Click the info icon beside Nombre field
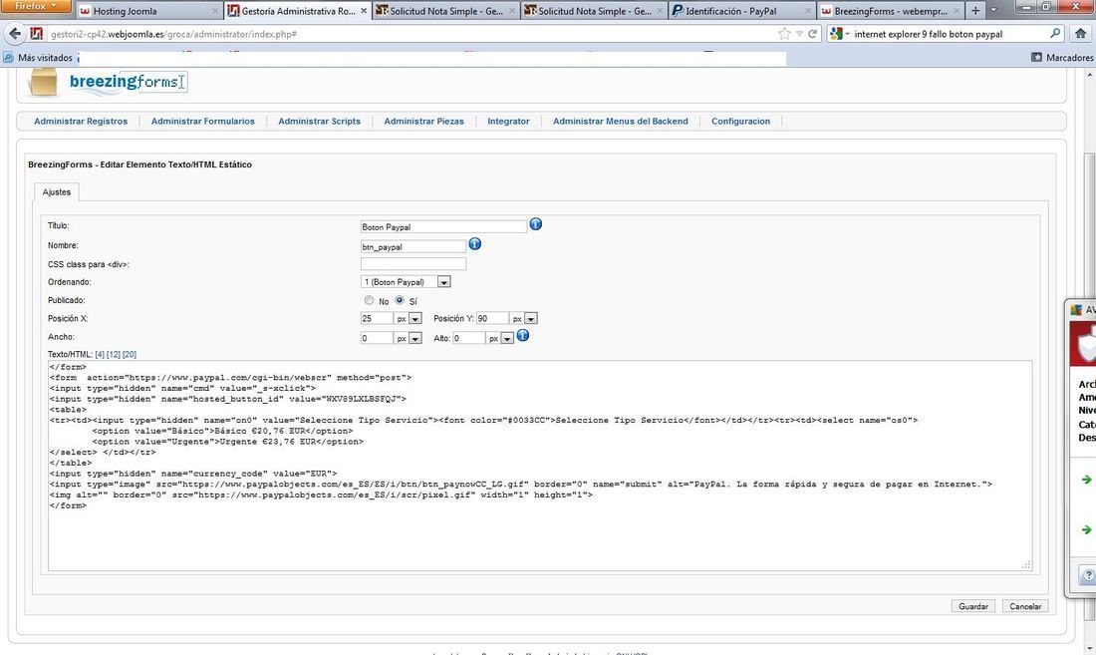Viewport: 1096px width, 655px height. 474,244
